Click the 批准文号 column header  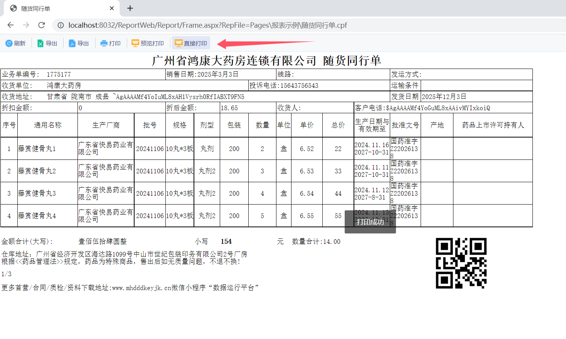pos(405,125)
